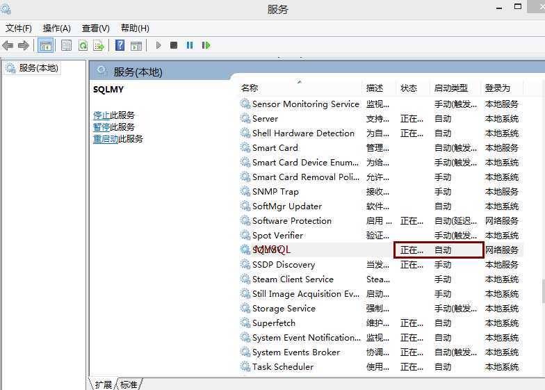Click the Stea... description of Steam Client Service
This screenshot has width=545, height=390.
[x=378, y=279]
